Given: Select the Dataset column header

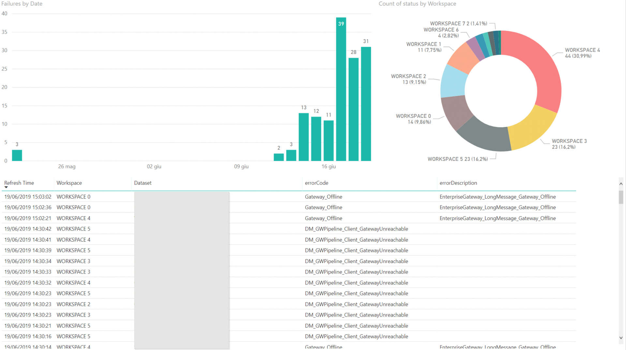Looking at the screenshot, I should click(x=142, y=183).
